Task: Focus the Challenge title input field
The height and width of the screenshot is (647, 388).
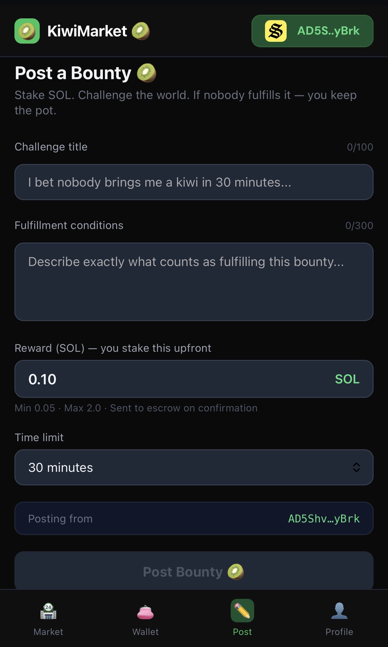Action: [x=194, y=182]
